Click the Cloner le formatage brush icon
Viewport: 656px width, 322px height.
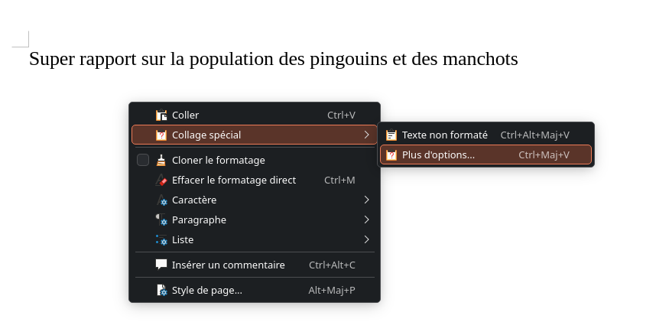(161, 160)
